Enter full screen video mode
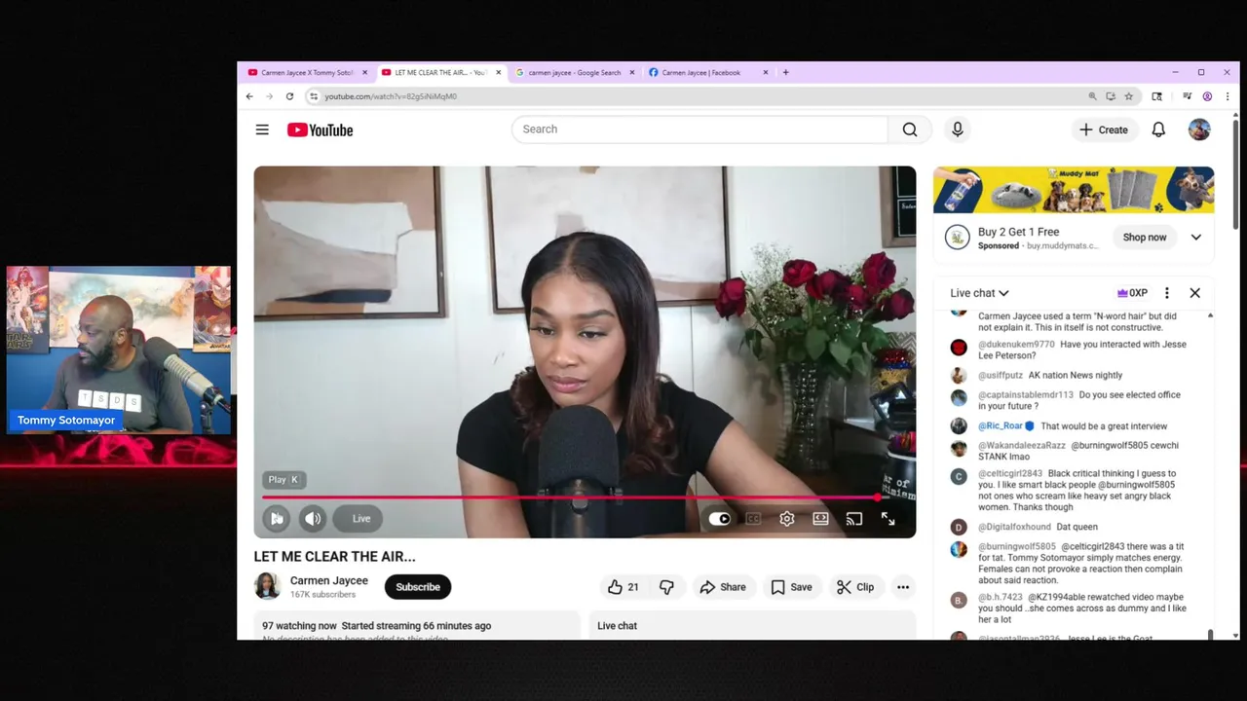 click(x=888, y=519)
